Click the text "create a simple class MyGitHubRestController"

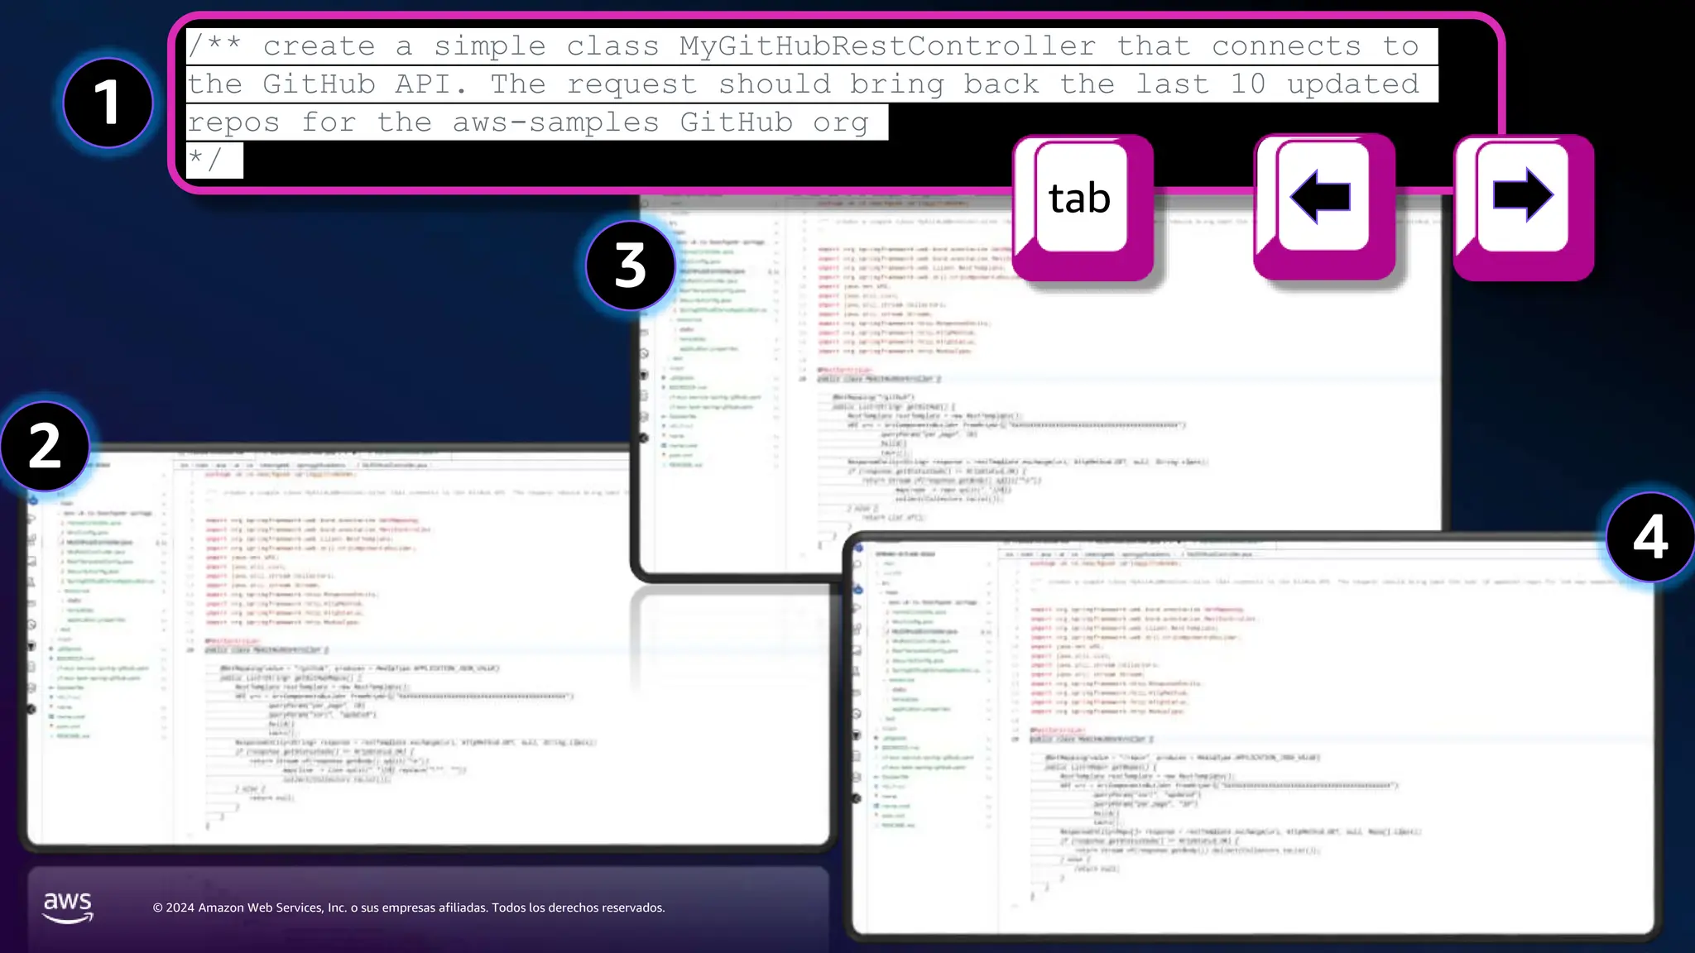(x=679, y=46)
